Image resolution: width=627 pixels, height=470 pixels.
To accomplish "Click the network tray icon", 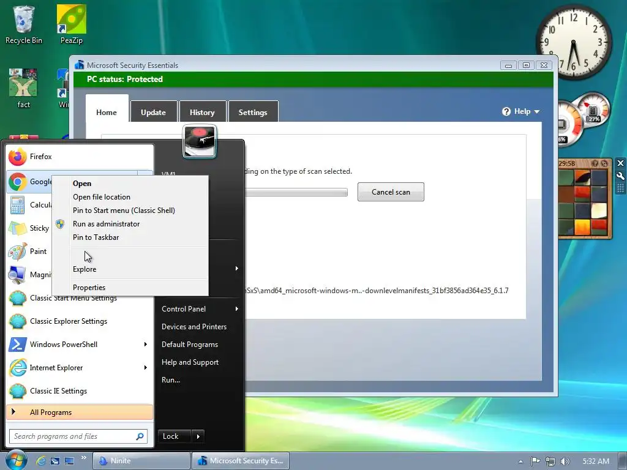I will coord(550,461).
